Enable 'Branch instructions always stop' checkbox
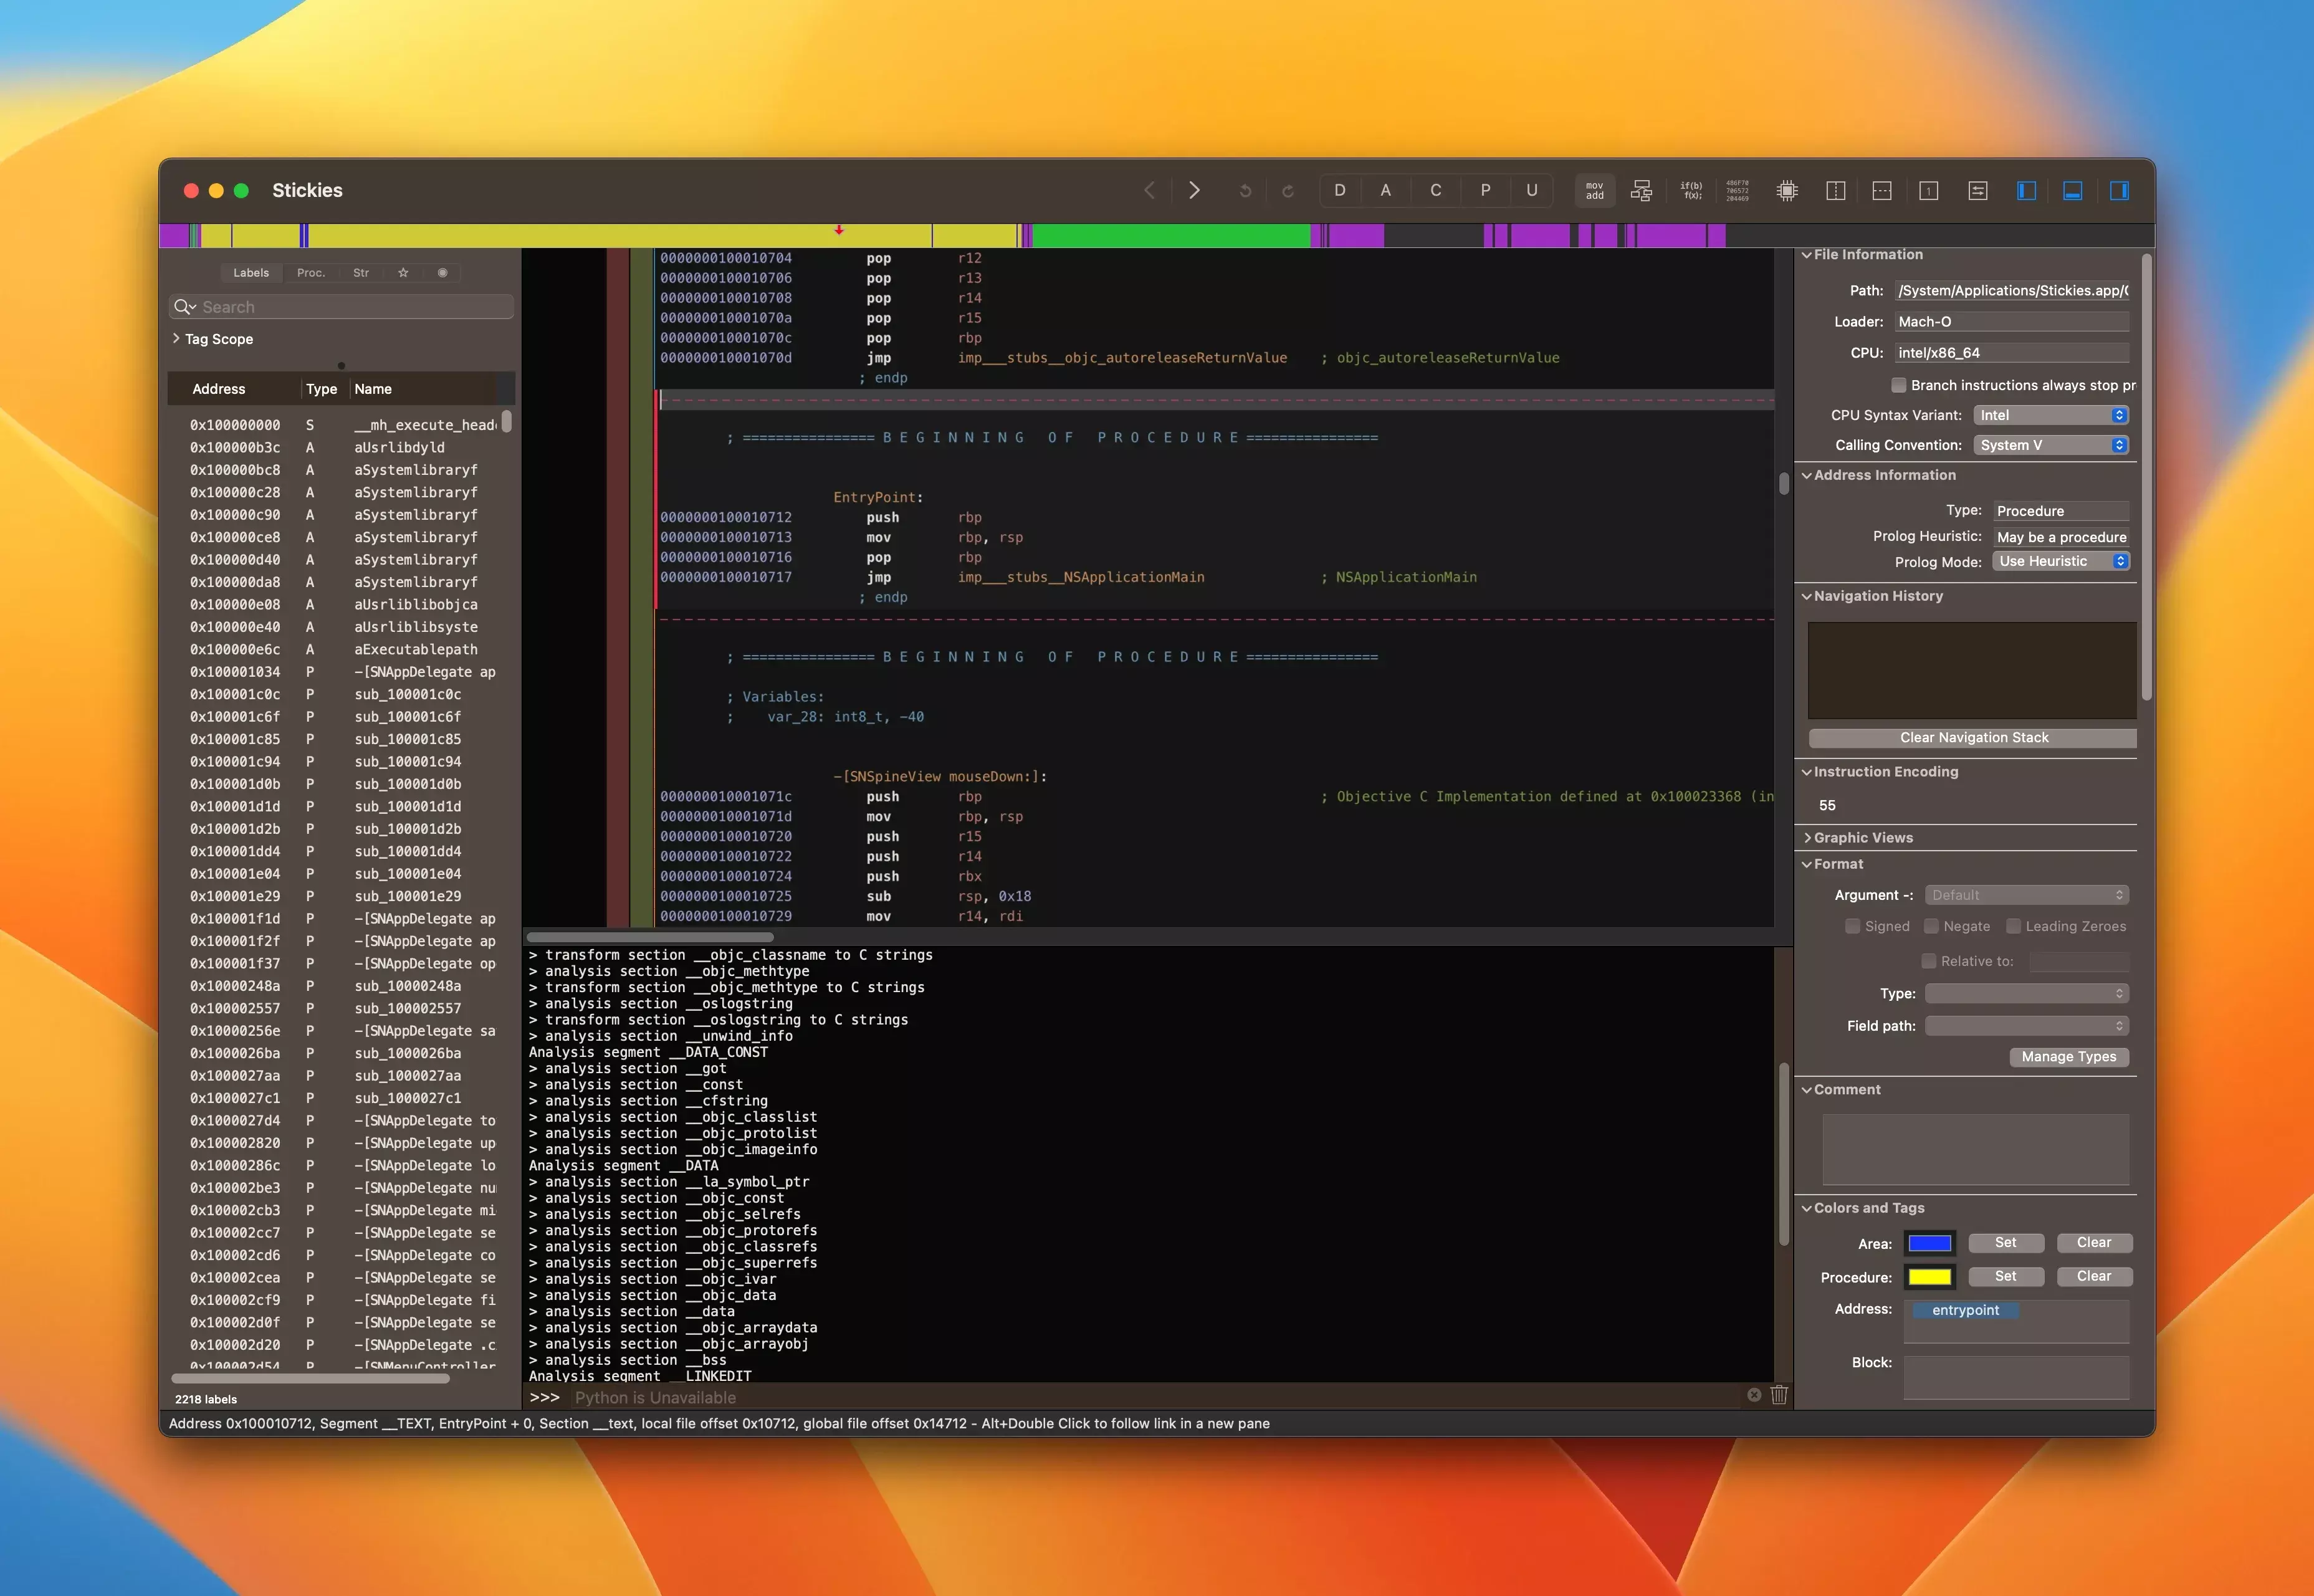Image resolution: width=2314 pixels, height=1596 pixels. (x=1898, y=385)
